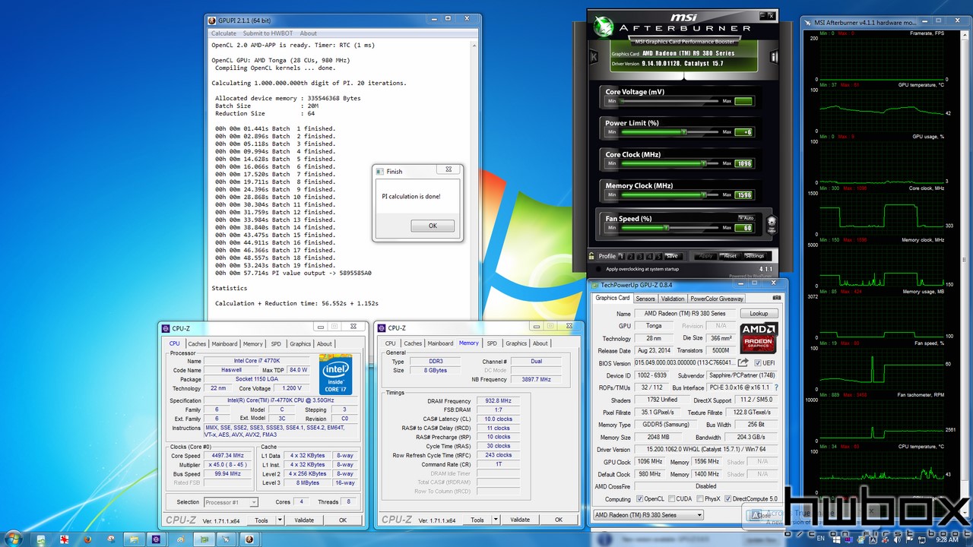The image size is (973, 547).
Task: Toggle the OpenCL computing checkbox
Action: (x=639, y=499)
